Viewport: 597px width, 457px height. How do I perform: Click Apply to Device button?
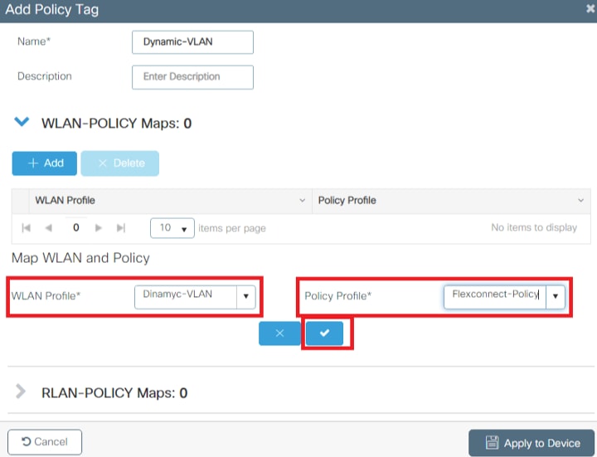tap(531, 443)
